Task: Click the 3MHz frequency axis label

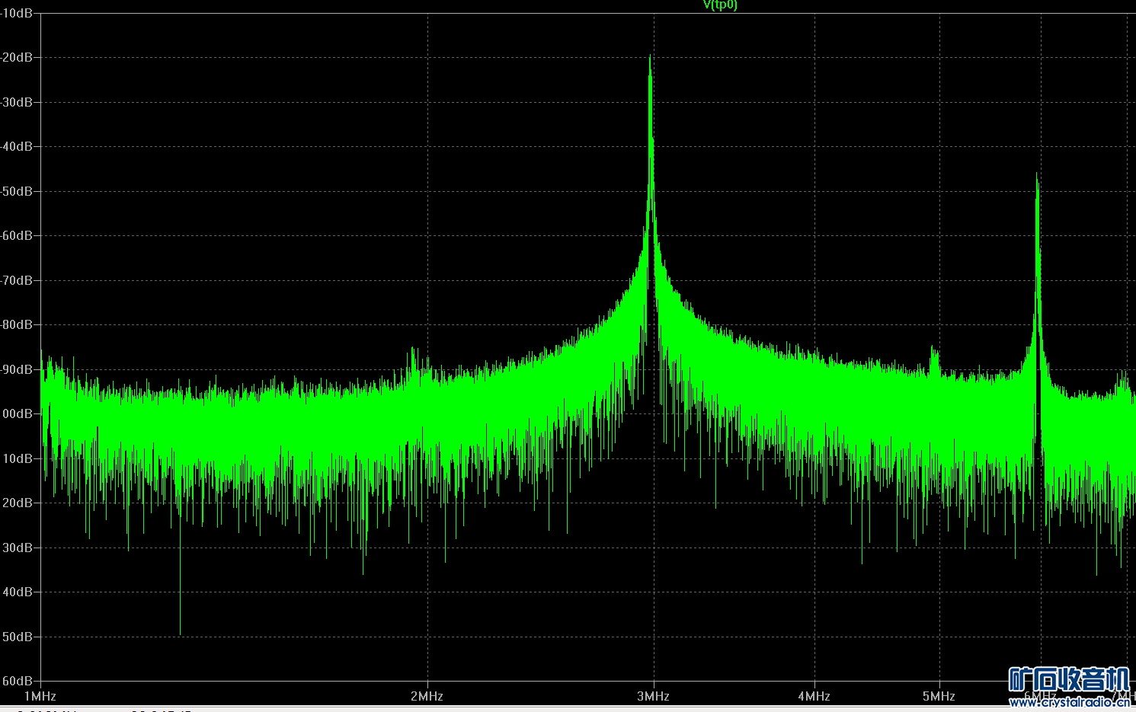Action: [653, 696]
